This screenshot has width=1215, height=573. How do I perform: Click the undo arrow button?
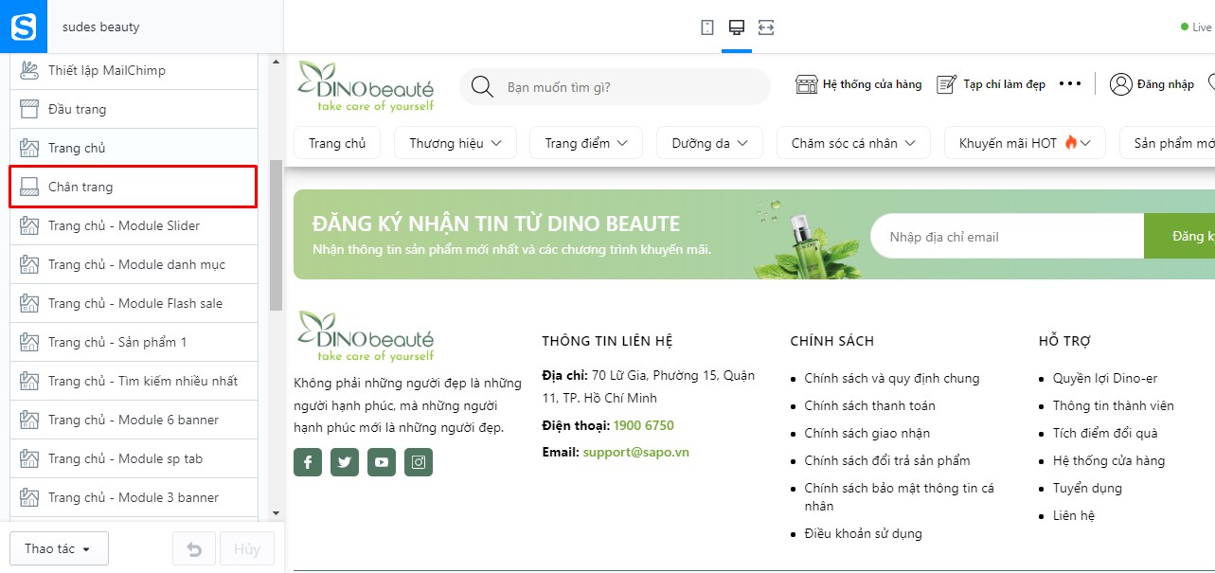194,549
